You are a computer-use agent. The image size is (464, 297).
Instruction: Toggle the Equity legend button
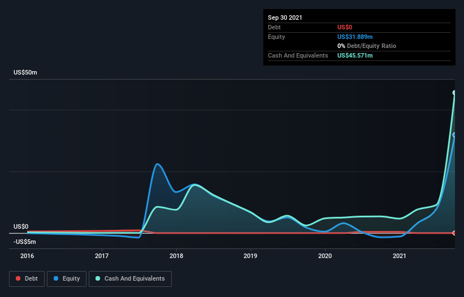[67, 279]
